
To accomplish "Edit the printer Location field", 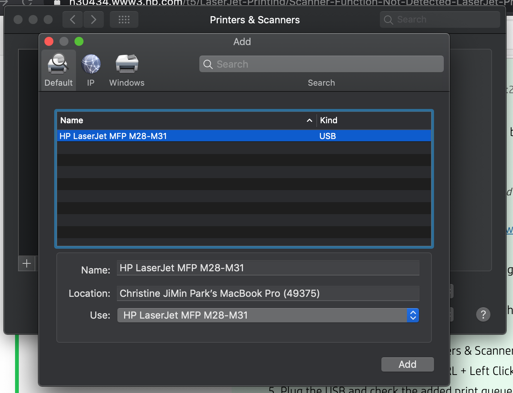I will (x=268, y=293).
